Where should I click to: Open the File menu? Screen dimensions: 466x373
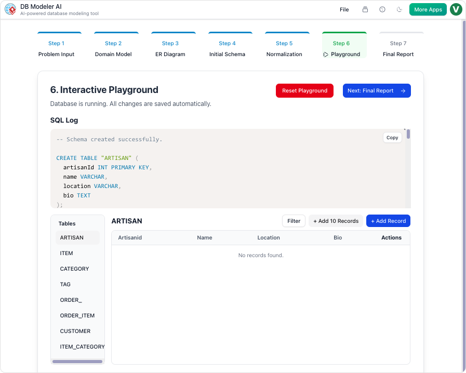tap(344, 9)
